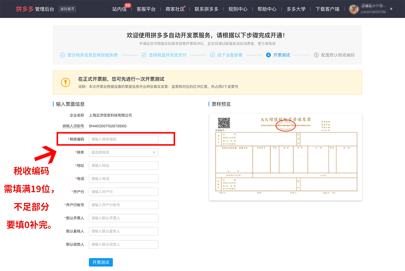Click the step 4 开票测试 number icon
405x271 pixels.
(x=268, y=55)
